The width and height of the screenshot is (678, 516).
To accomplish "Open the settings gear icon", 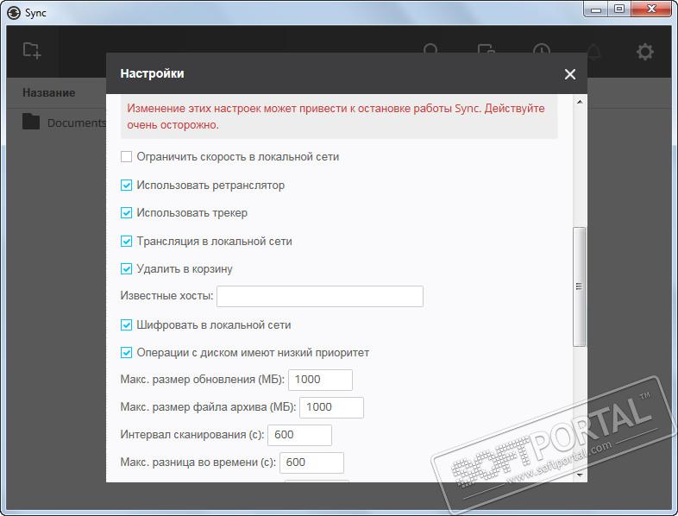I will [x=644, y=52].
